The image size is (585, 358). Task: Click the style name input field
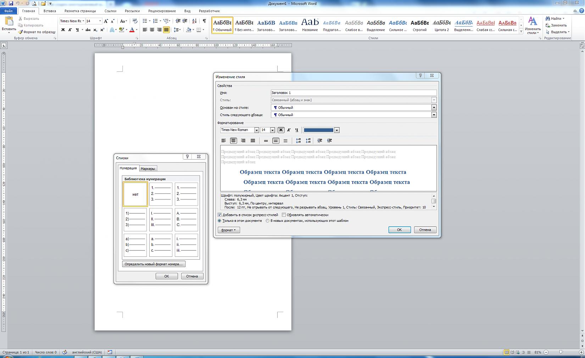click(353, 93)
